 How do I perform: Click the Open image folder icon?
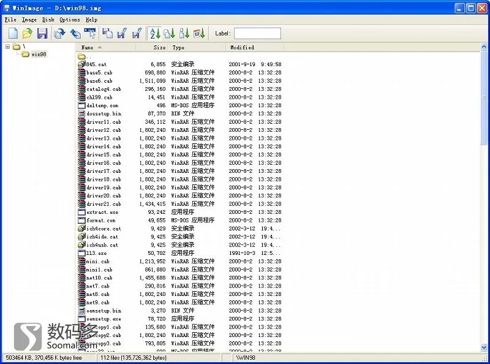click(27, 33)
